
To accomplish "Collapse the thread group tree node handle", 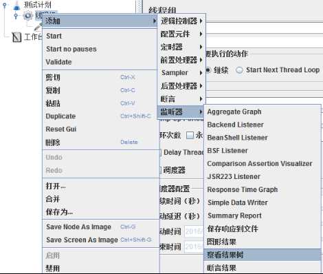I will pos(15,16).
